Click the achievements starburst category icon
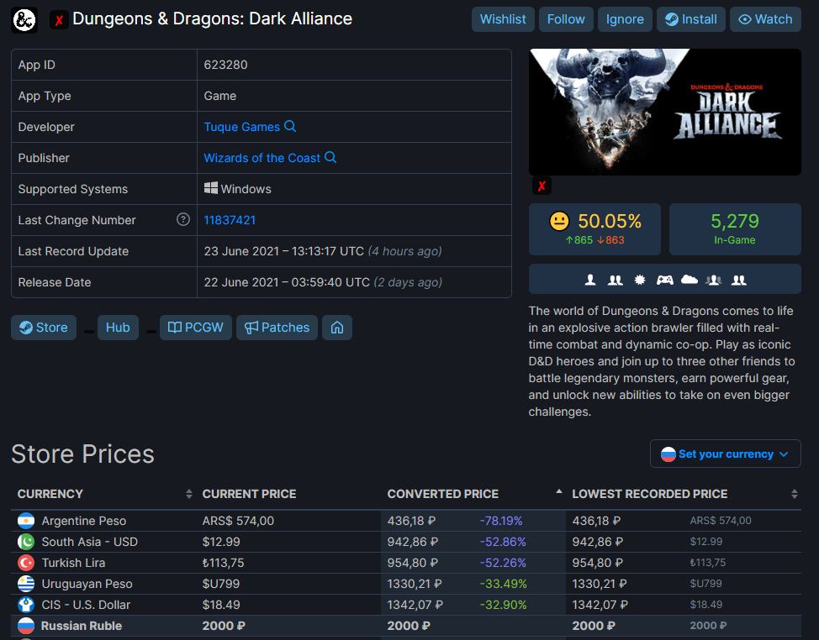 click(x=639, y=280)
